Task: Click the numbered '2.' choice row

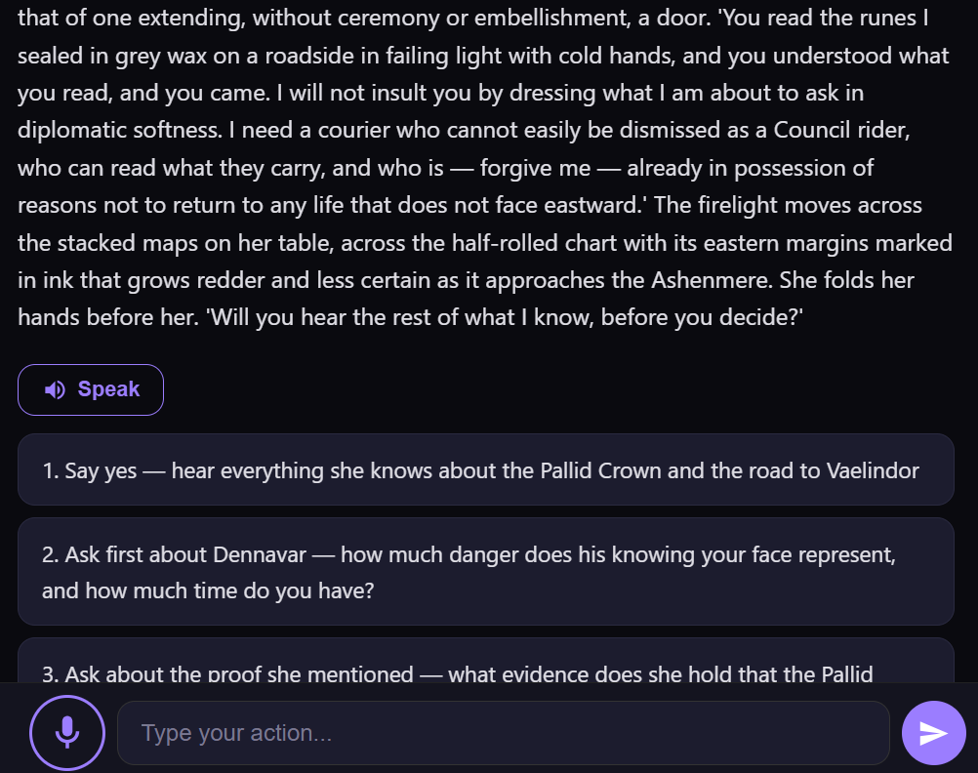Action: click(485, 572)
